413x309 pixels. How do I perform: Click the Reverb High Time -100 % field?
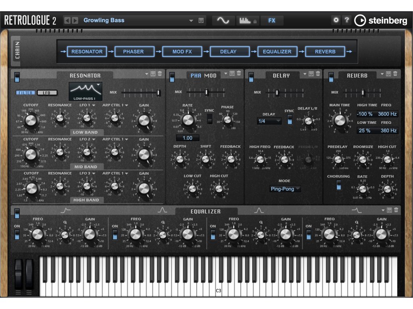[365, 114]
